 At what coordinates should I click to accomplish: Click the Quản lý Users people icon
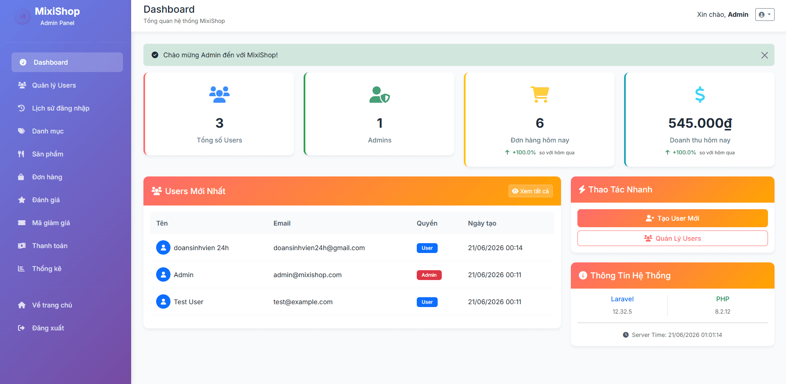pos(22,85)
